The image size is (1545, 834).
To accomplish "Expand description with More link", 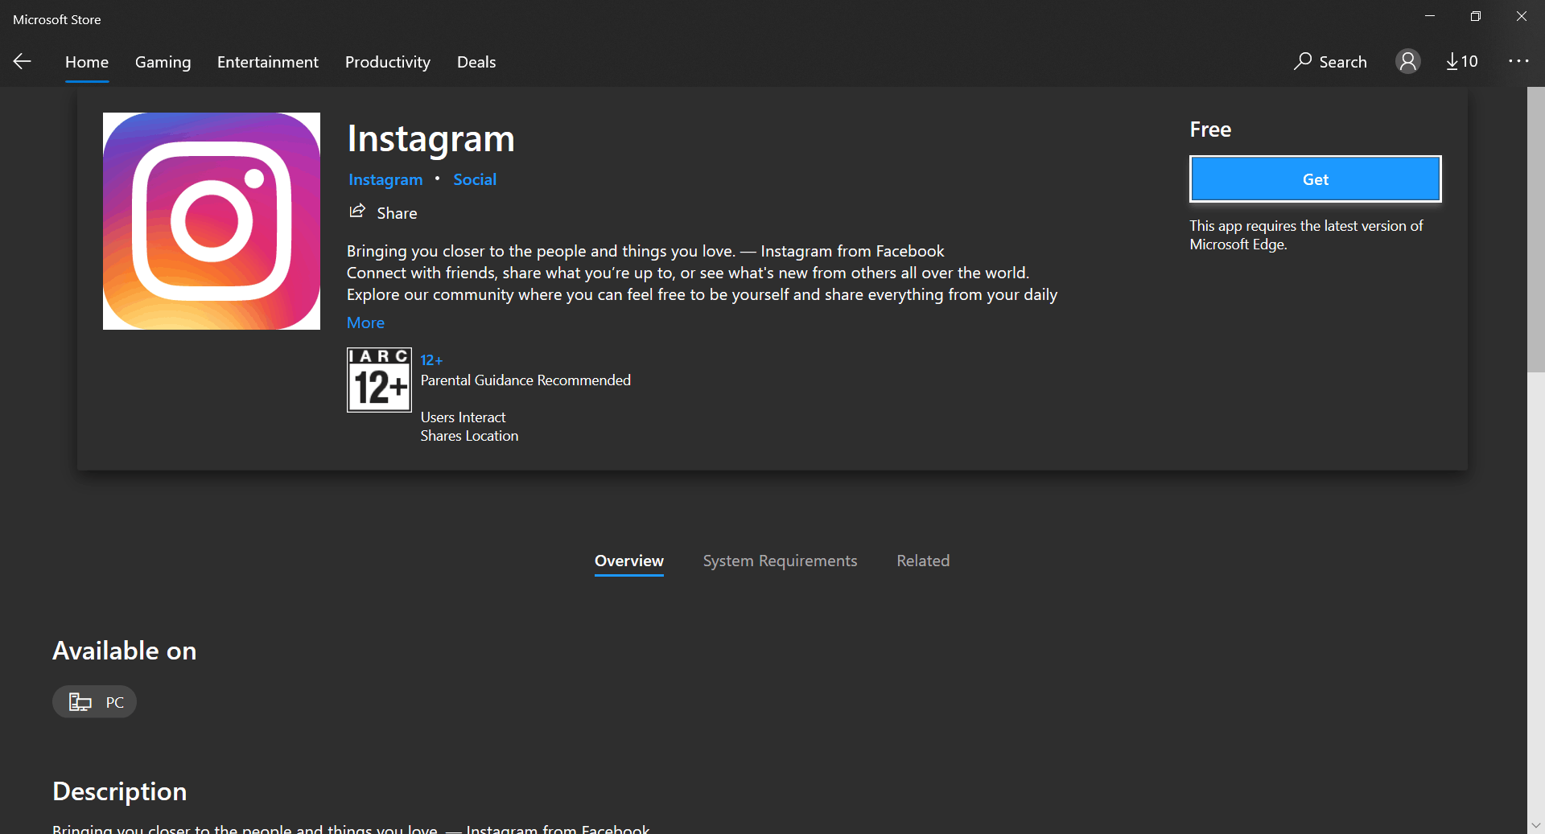I will (365, 323).
